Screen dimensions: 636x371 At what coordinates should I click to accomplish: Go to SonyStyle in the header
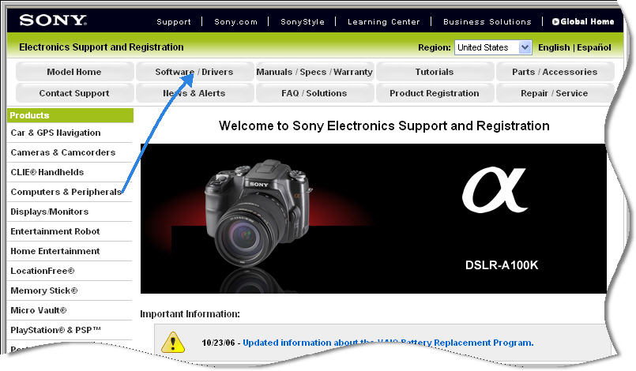[303, 22]
